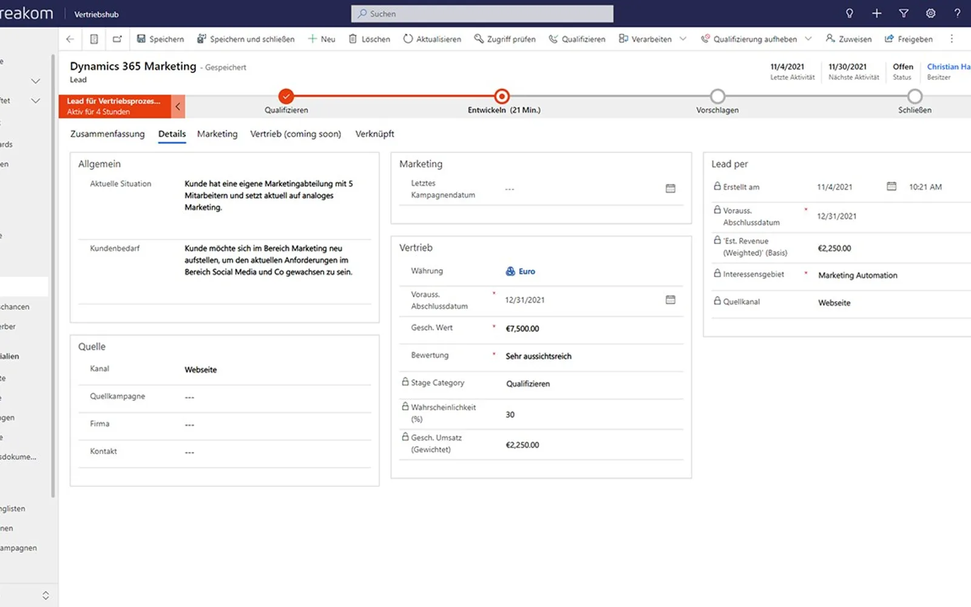
Task: Click Quellkanal value Webseite
Action: tap(834, 303)
